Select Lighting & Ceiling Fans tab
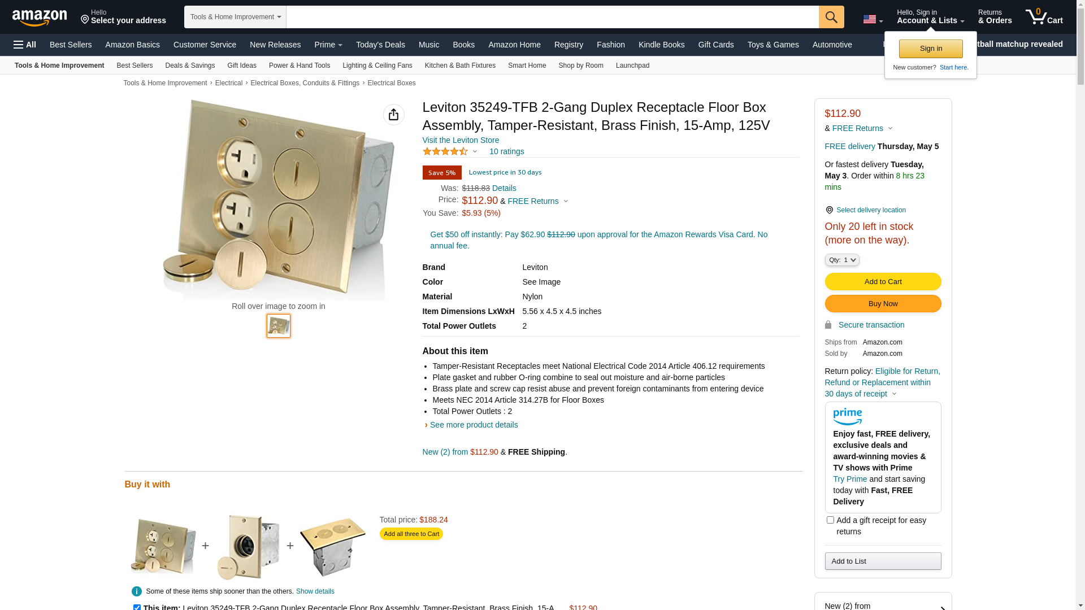The image size is (1085, 610). tap(377, 66)
